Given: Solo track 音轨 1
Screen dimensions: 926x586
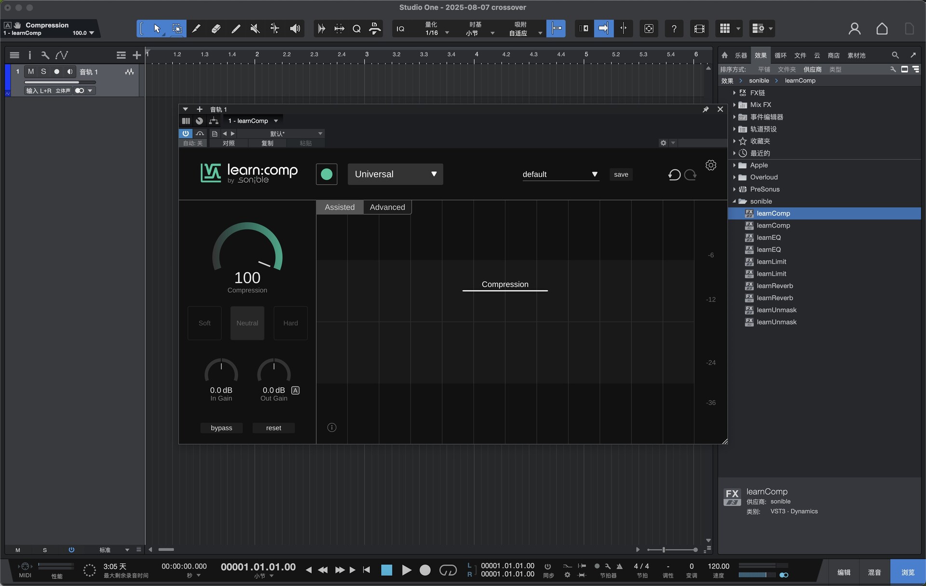Looking at the screenshot, I should (x=43, y=71).
